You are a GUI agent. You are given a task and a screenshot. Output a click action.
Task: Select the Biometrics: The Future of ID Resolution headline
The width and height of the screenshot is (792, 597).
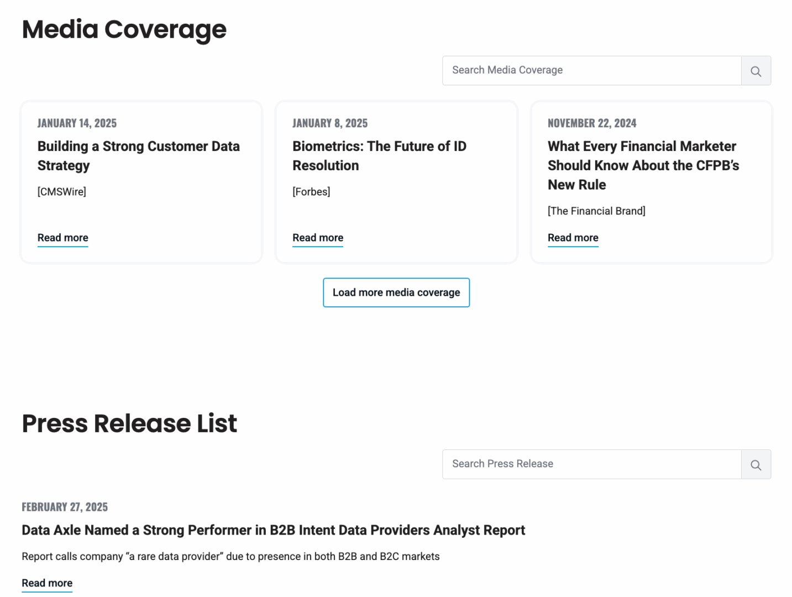(x=379, y=156)
